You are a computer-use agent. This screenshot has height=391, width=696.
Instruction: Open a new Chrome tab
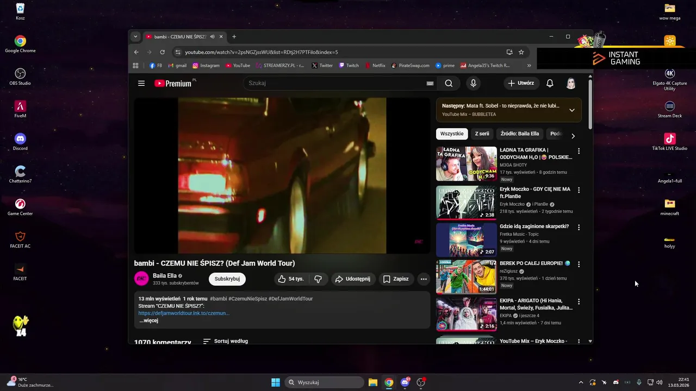[234, 36]
